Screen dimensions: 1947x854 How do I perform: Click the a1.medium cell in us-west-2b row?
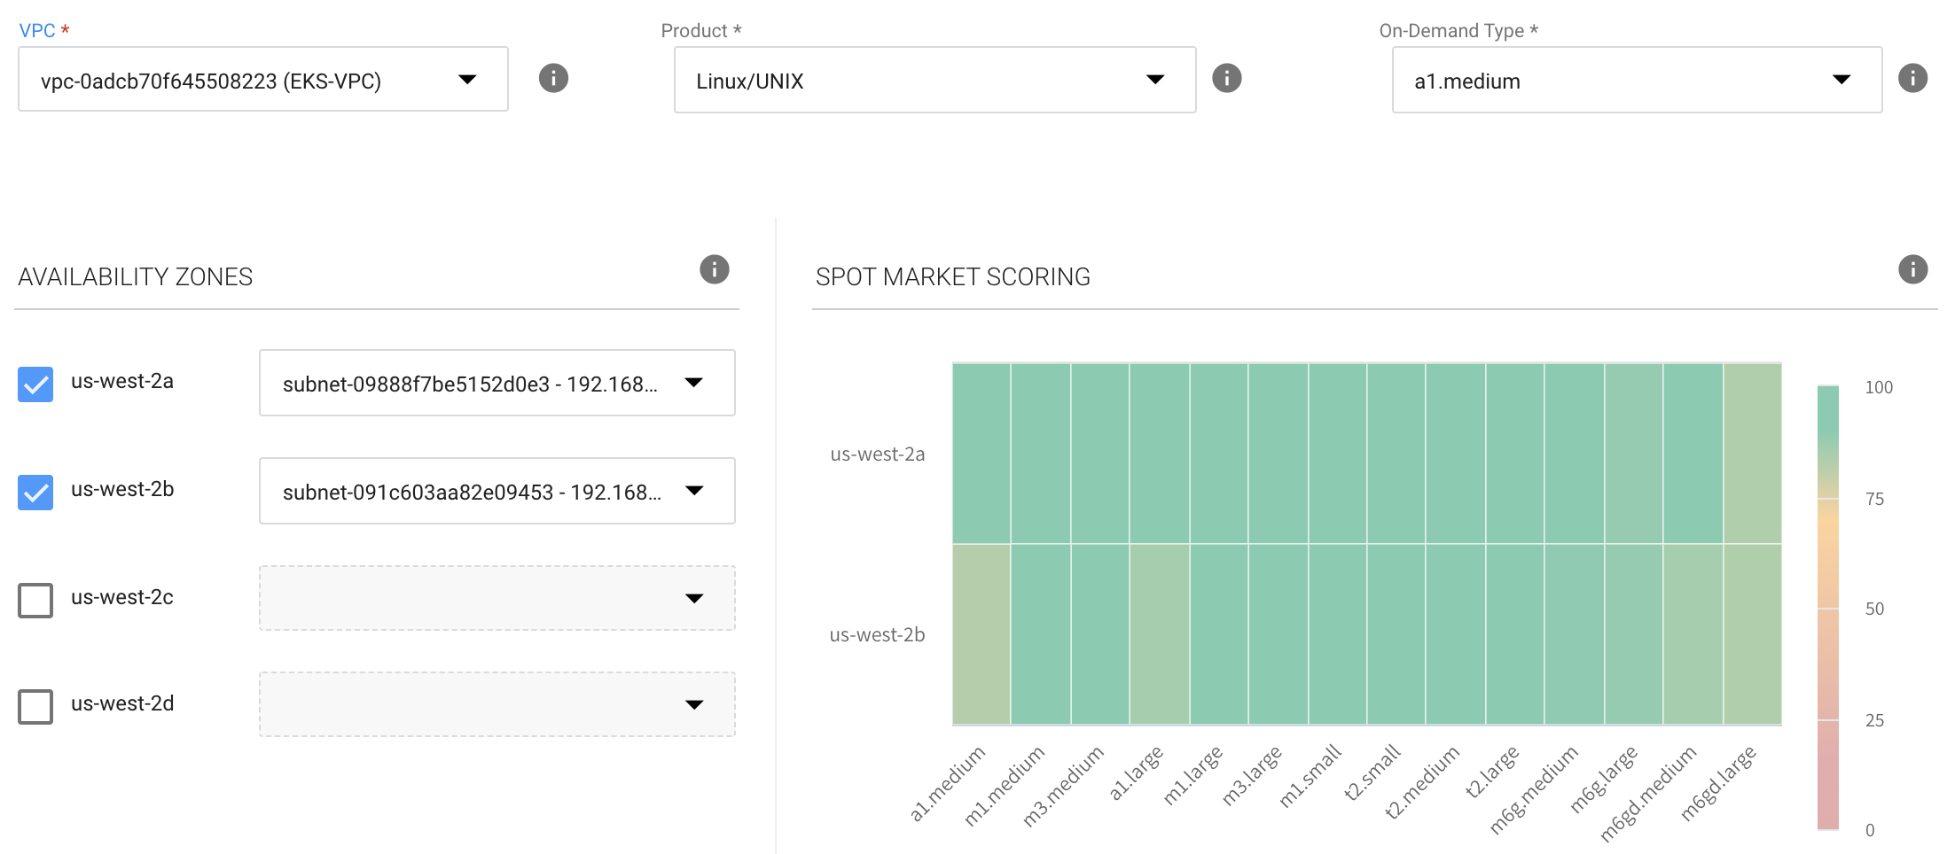(x=981, y=634)
